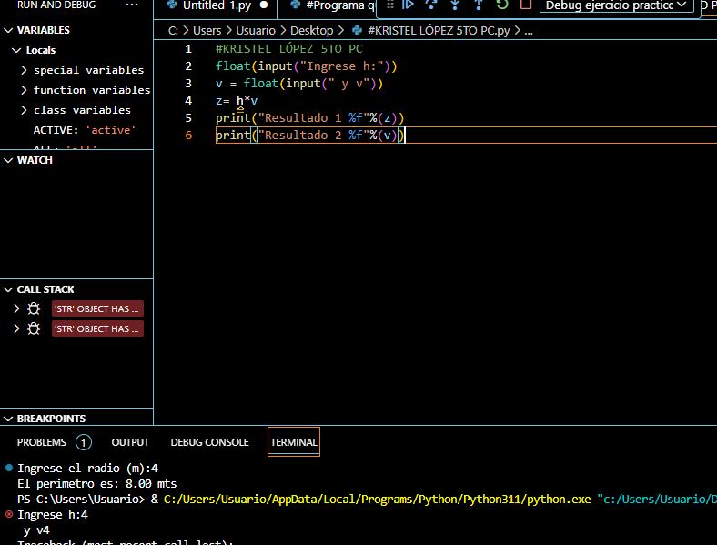This screenshot has width=717, height=545.
Task: Click the first thread's bug icon
Action: 34,308
